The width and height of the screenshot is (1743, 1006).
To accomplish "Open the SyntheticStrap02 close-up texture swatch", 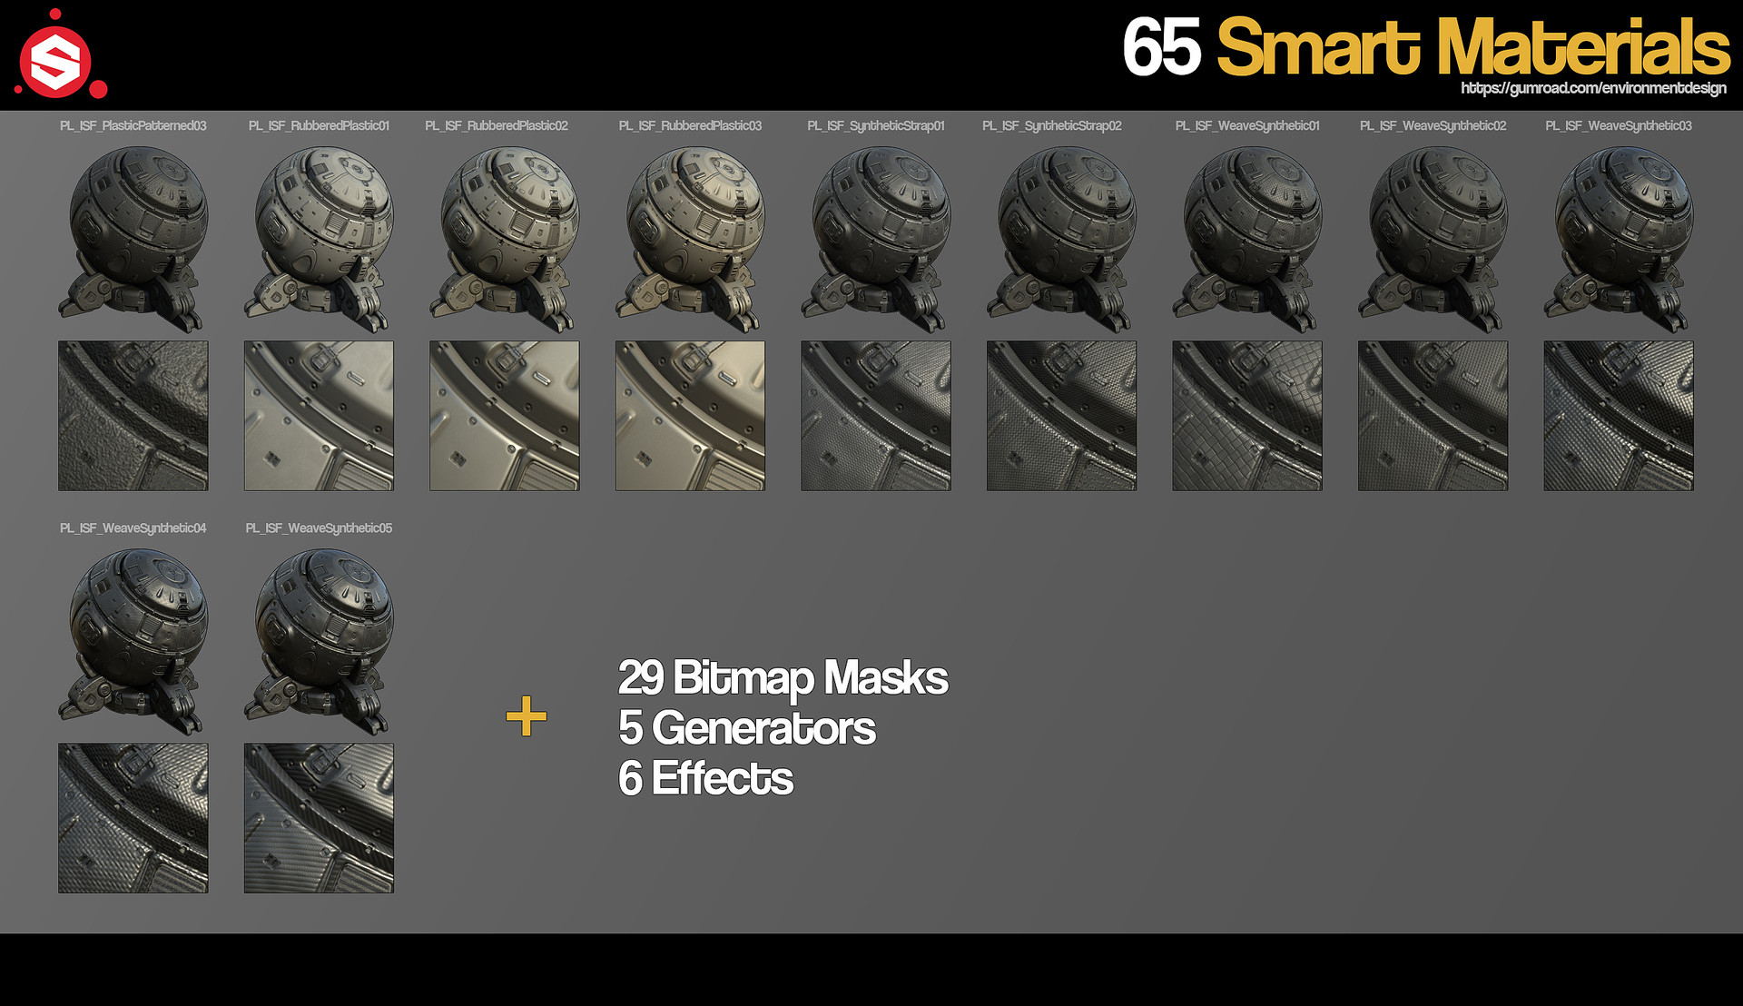I will 1061,416.
